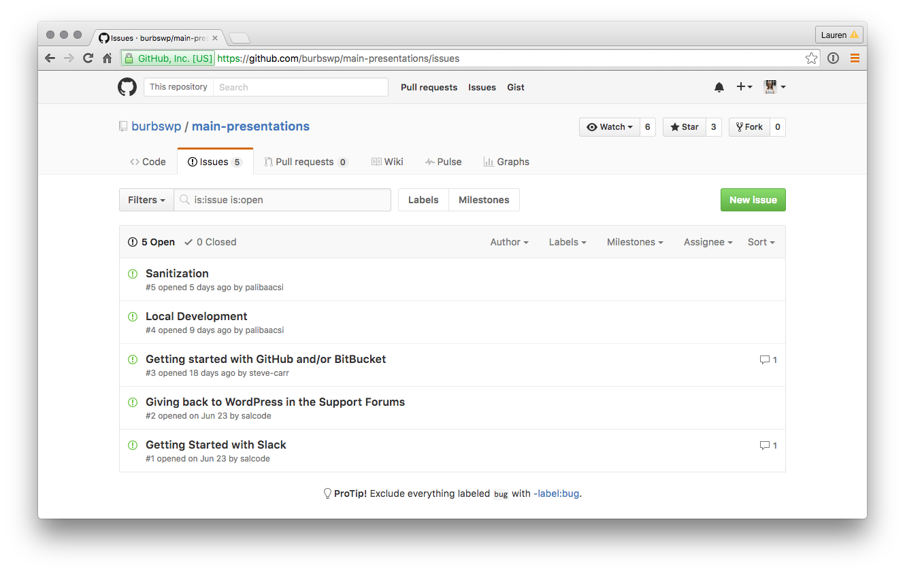
Task: Open Getting Started with Slack issue
Action: click(216, 445)
